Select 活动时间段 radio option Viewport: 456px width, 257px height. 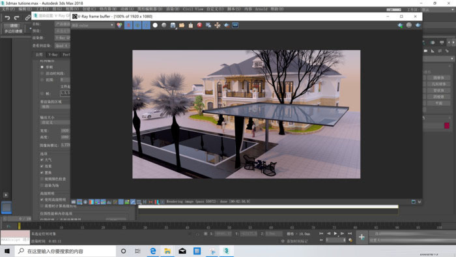pyautogui.click(x=42, y=73)
